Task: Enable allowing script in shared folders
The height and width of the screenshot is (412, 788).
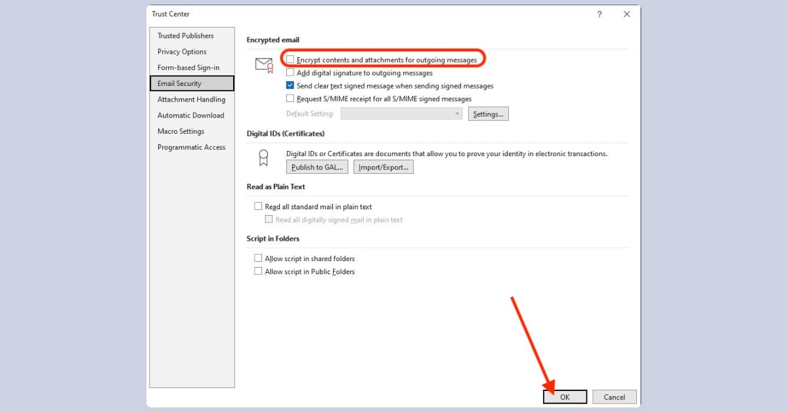Action: [259, 258]
